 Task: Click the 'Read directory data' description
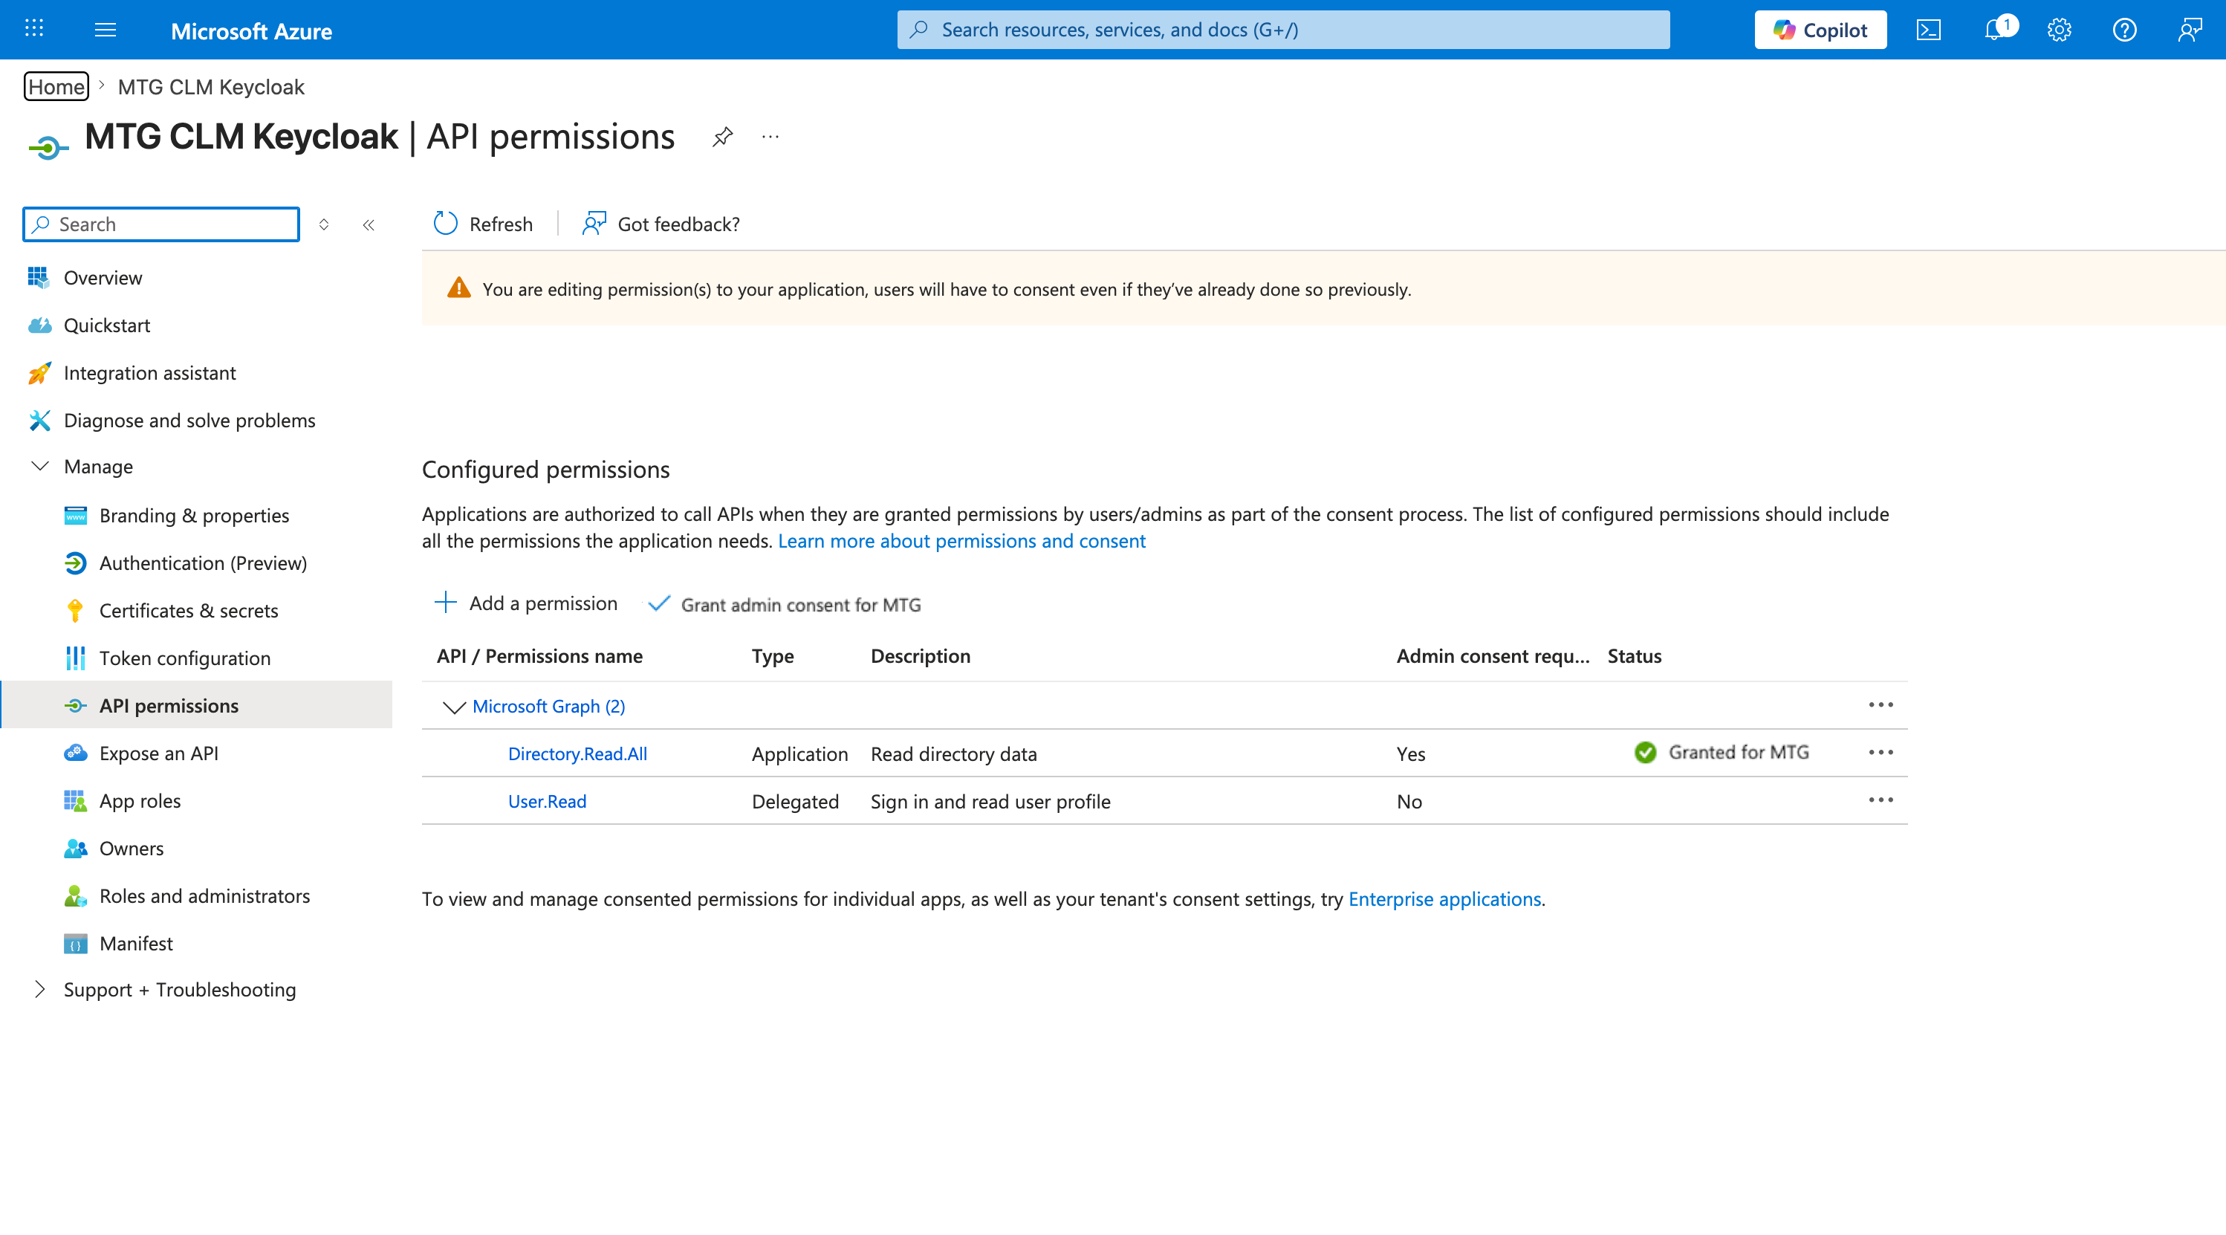[x=953, y=753]
